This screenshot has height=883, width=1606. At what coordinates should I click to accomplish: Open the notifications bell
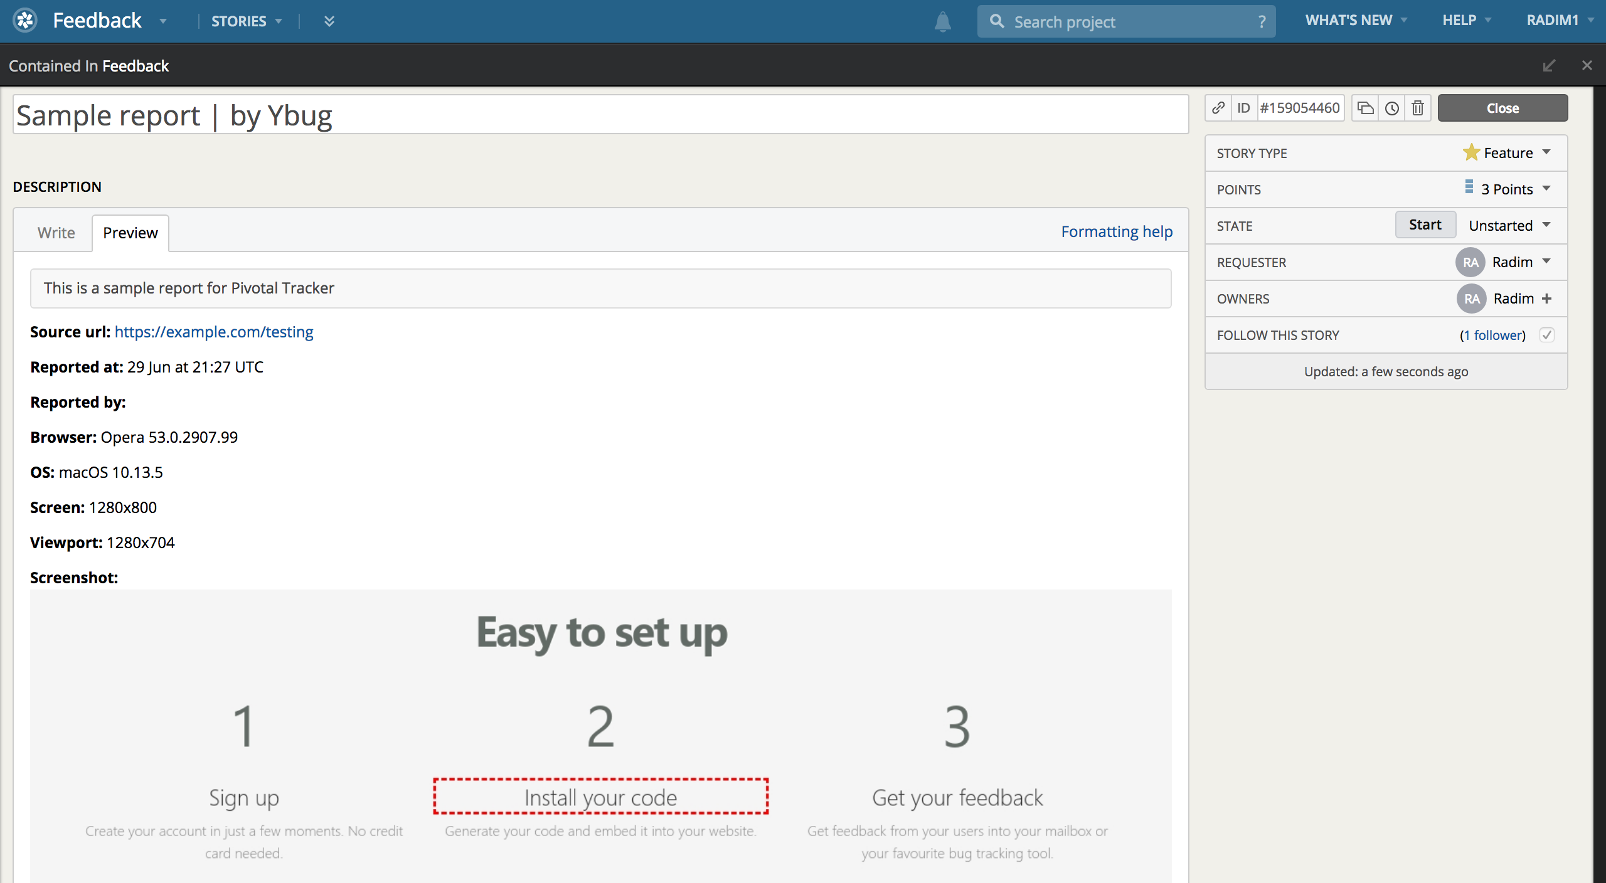coord(942,22)
